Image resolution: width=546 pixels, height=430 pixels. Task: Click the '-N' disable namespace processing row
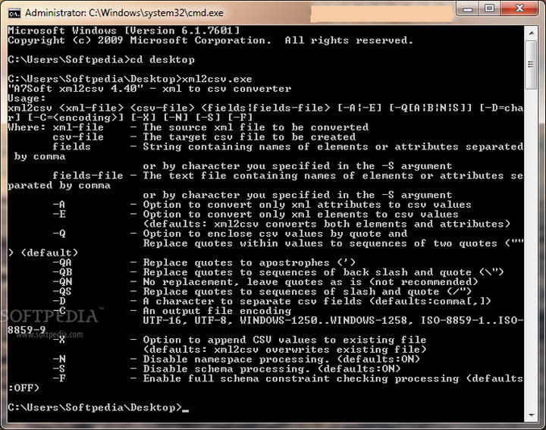click(236, 359)
